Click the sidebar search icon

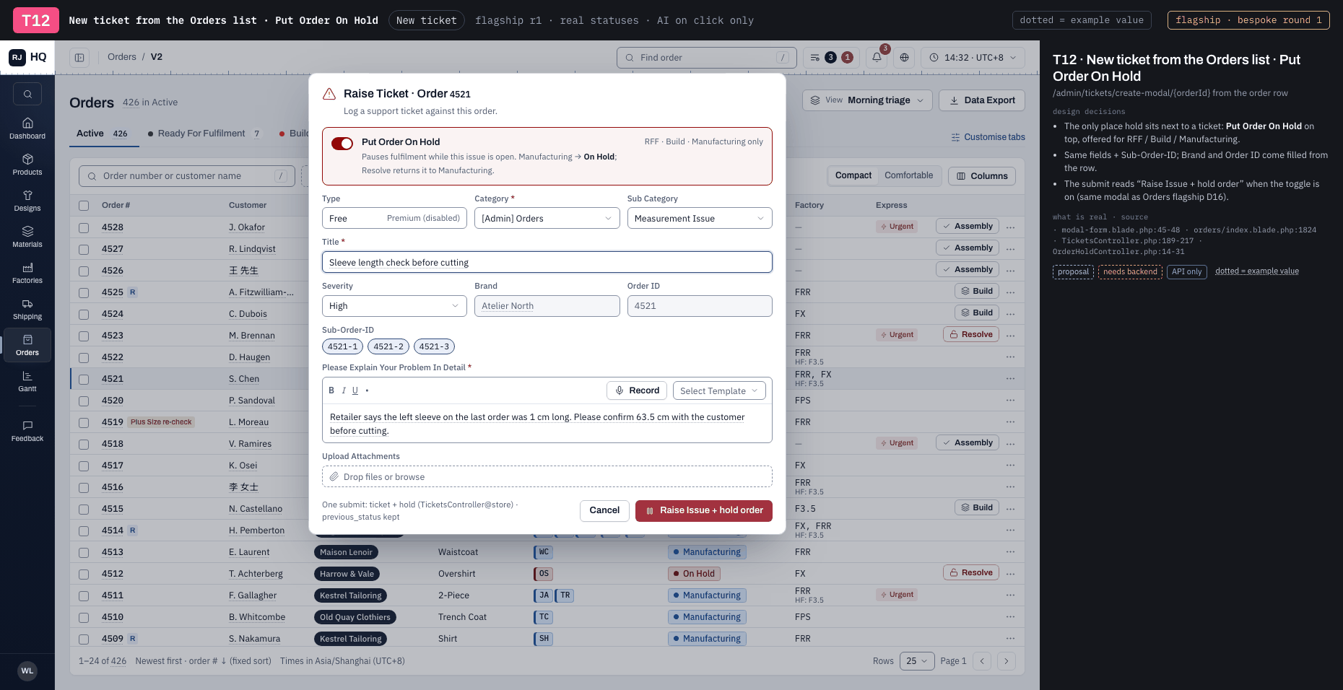[27, 94]
